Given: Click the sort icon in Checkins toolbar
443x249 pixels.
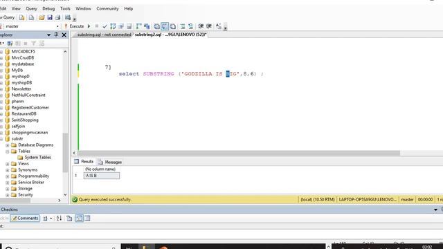Looking at the screenshot, I should point(59,219).
